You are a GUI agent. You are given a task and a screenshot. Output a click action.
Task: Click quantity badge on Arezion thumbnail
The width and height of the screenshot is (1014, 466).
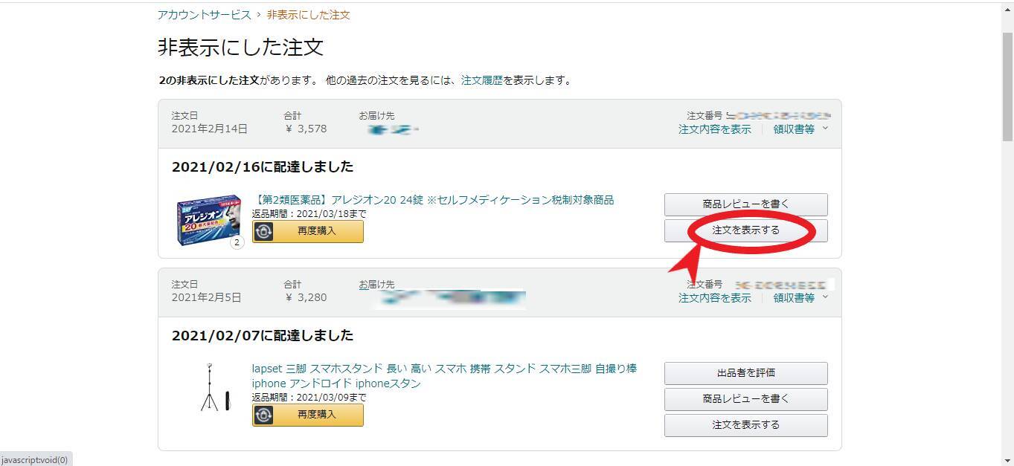point(237,242)
